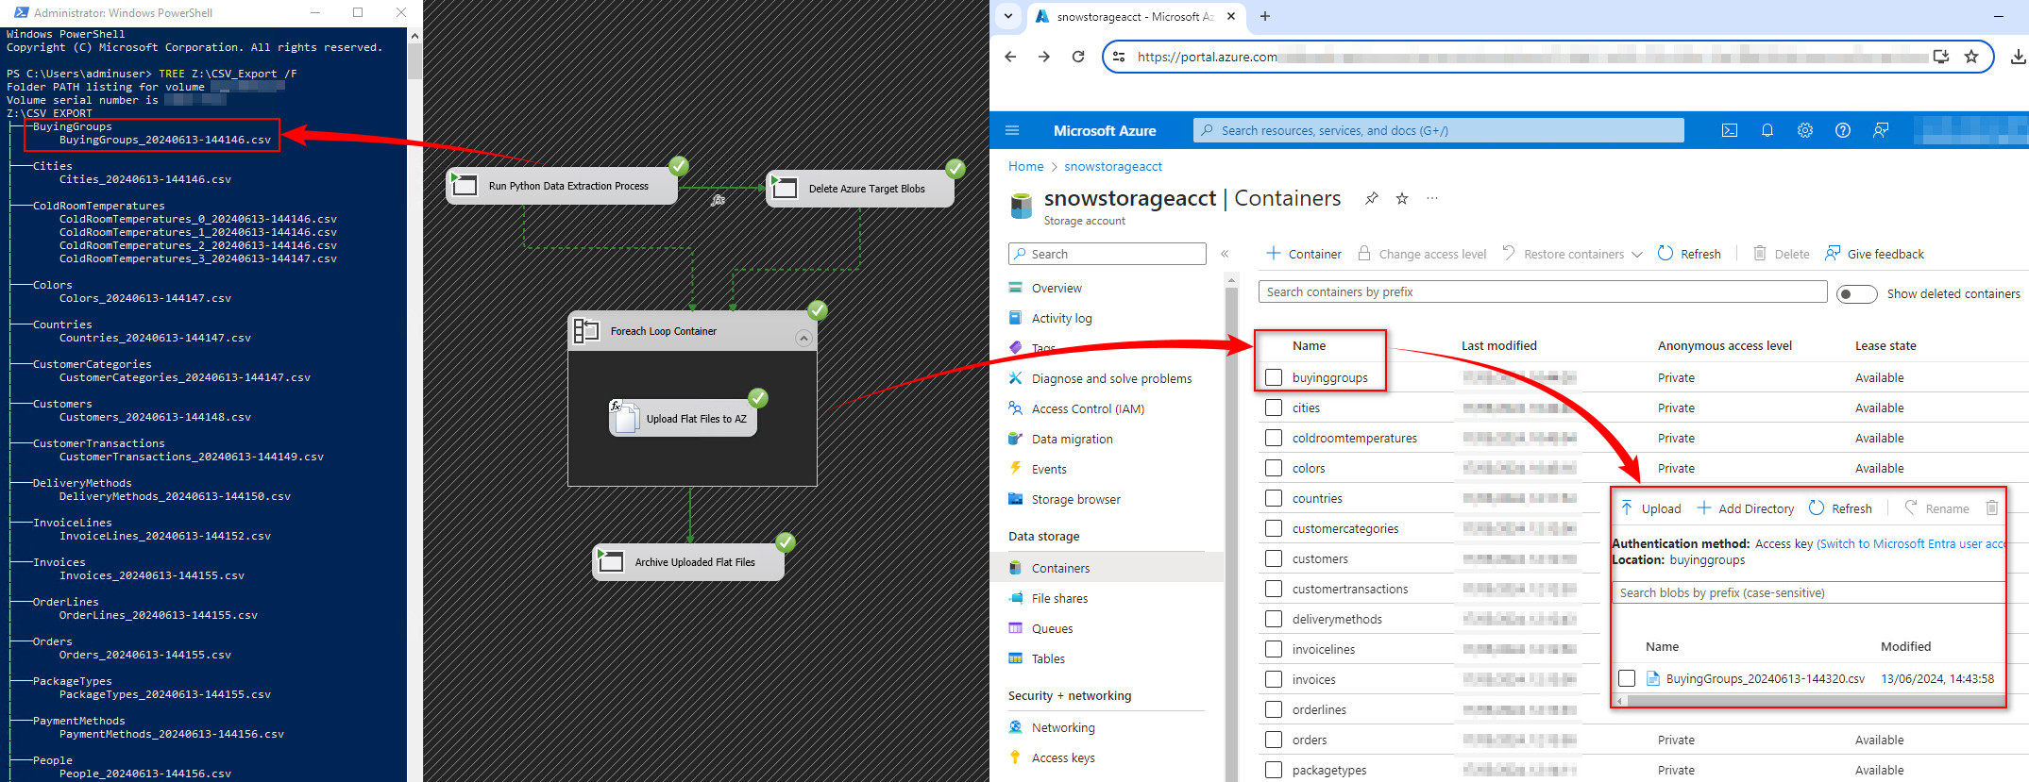
Task: Open Access keys menu item
Action: 1063,757
